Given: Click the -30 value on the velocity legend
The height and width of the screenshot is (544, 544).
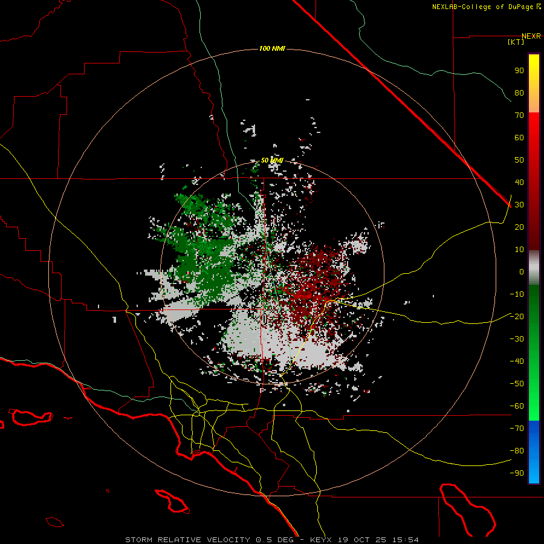Looking at the screenshot, I should pos(517,339).
